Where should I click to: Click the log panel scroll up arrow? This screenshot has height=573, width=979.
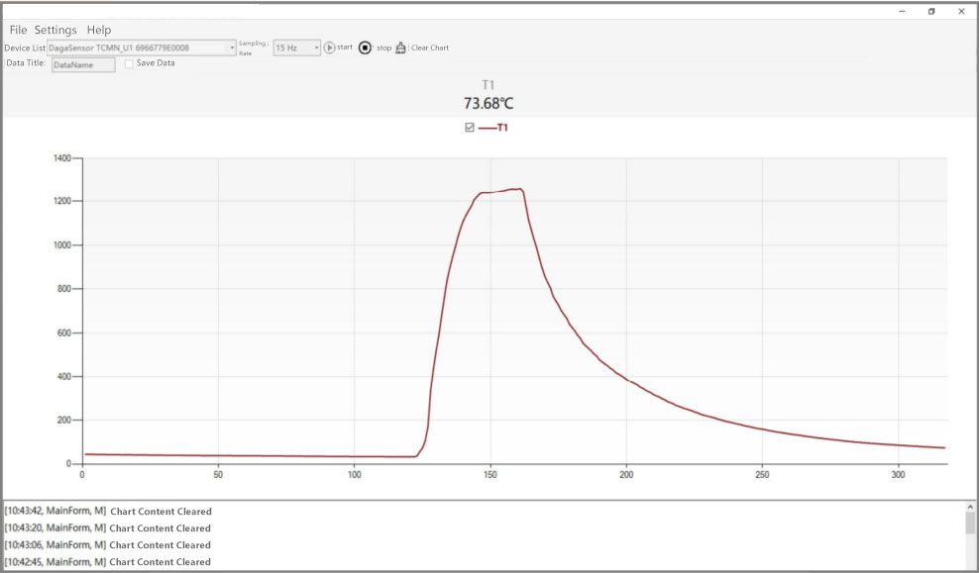coord(970,507)
